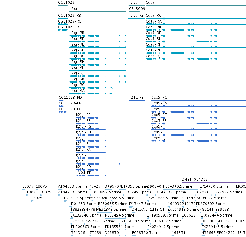
Task: Click the Cda5-RG transcript label
Action: click(153, 16)
